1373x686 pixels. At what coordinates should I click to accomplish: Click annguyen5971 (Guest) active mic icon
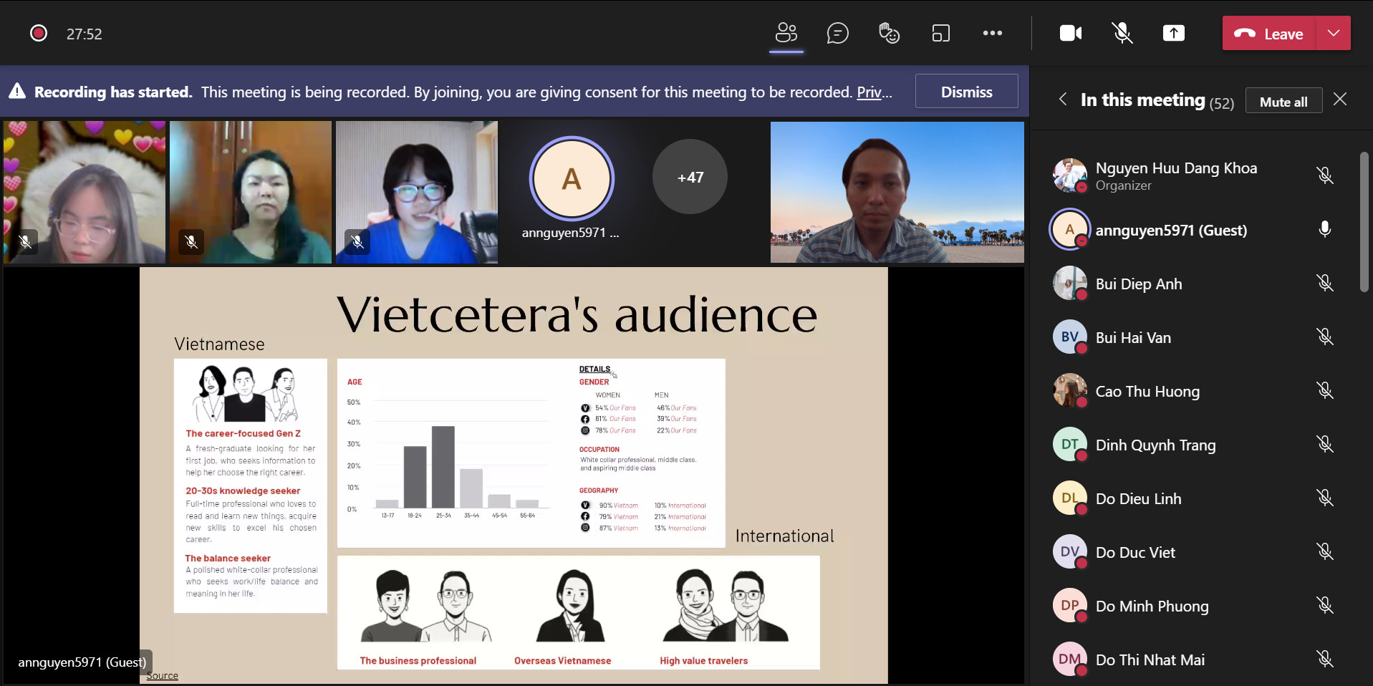(x=1325, y=229)
